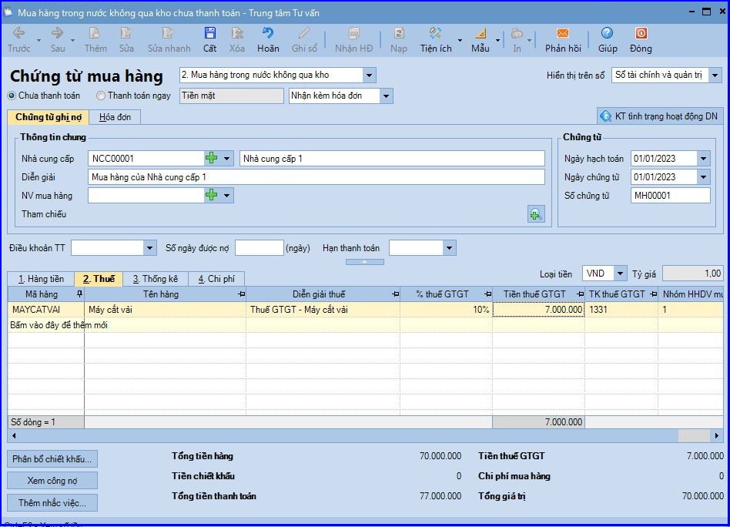Click Xem công nợ button
The width and height of the screenshot is (730, 527).
52,481
